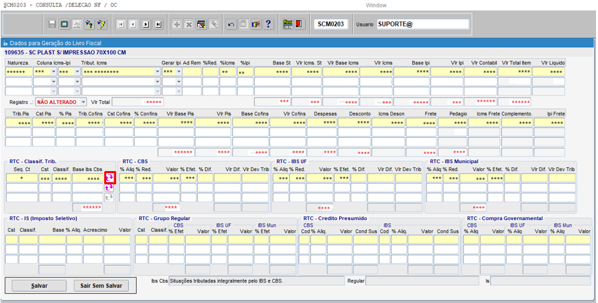Screen dimensions: 598x303
Task: Click the printer icon in the toolbar
Action: 77,25
